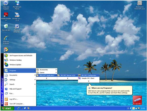Click the Log Off key icon
The width and height of the screenshot is (147, 111).
click(6, 99)
